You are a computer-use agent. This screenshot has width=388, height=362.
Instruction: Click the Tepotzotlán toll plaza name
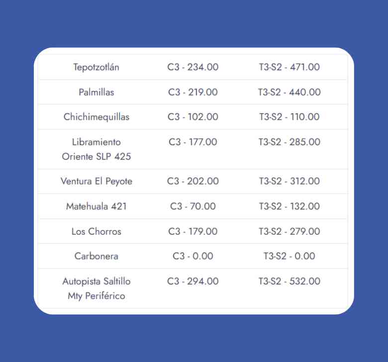click(x=96, y=67)
